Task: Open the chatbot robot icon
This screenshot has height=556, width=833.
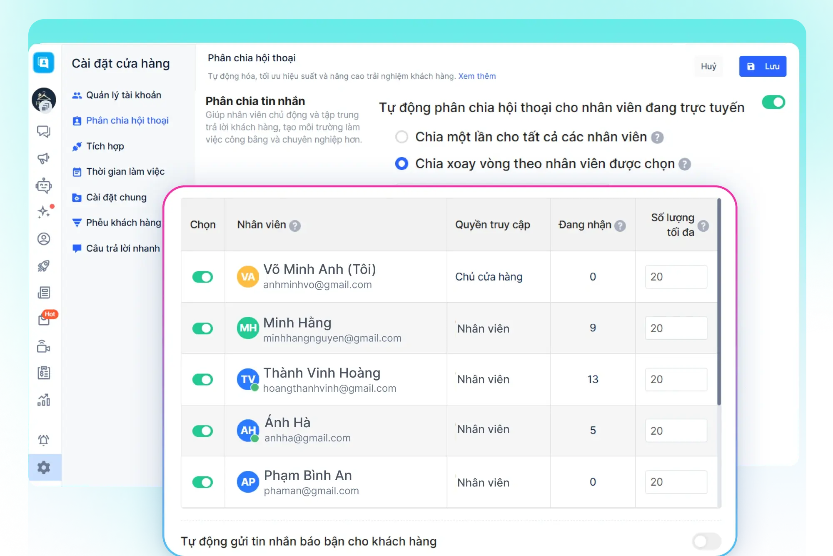Action: pyautogui.click(x=44, y=185)
